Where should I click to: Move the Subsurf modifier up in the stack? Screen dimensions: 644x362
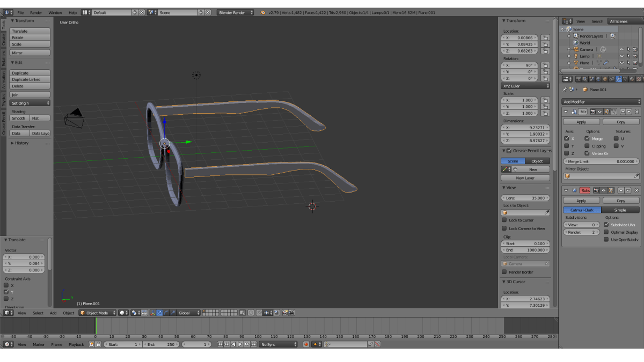click(621, 190)
